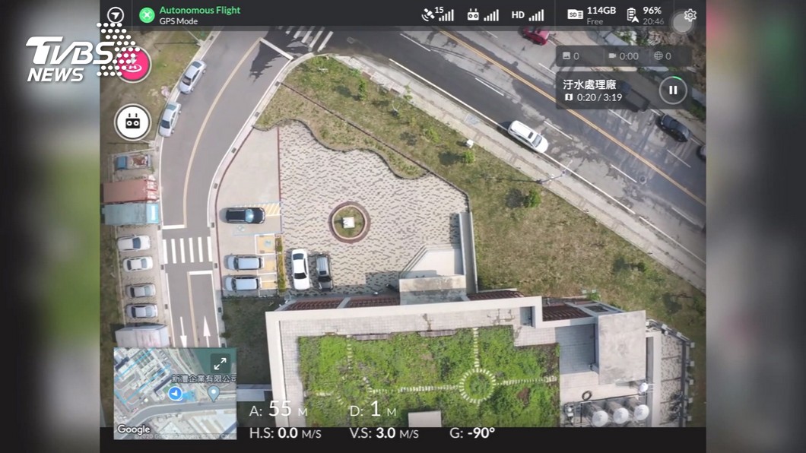This screenshot has height=453, width=806.
Task: Pause the autonomous mission
Action: (x=673, y=90)
